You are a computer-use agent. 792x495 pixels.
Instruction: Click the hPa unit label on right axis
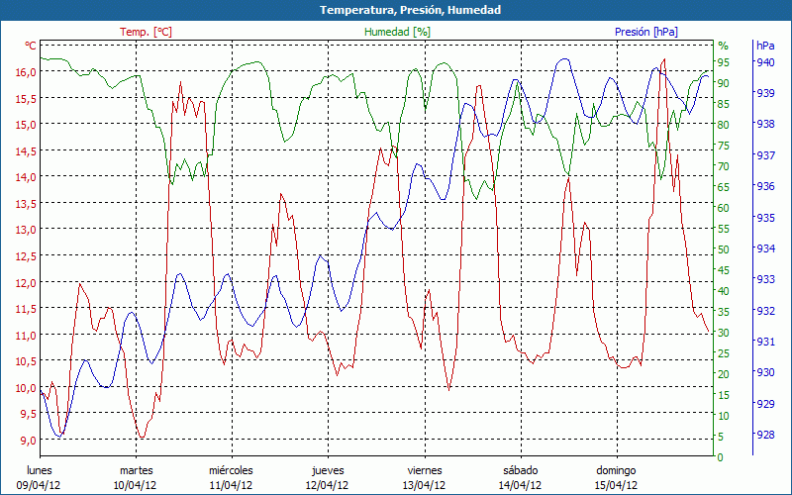pos(765,46)
